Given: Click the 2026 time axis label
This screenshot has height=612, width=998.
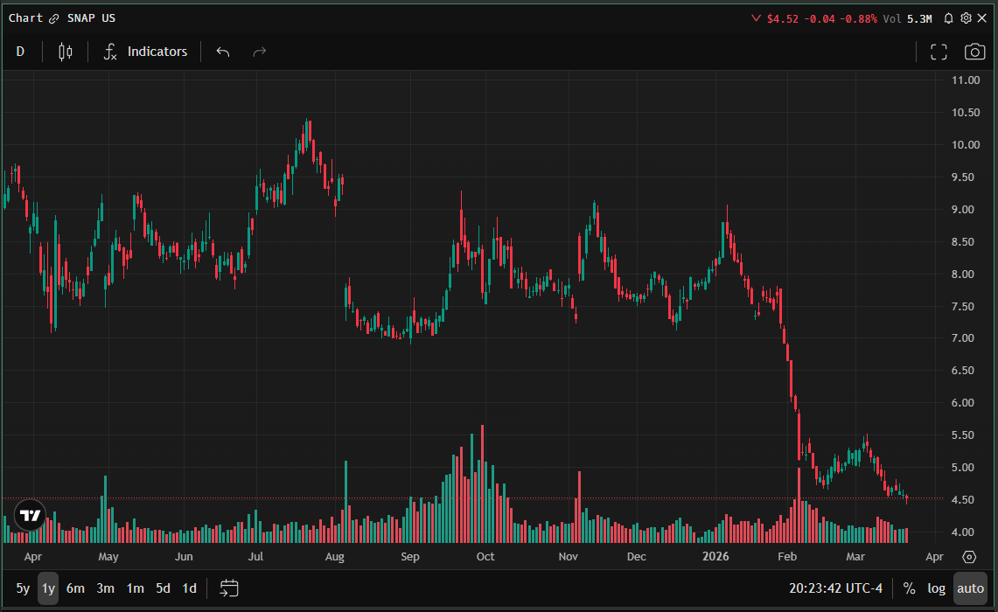Looking at the screenshot, I should [x=715, y=557].
